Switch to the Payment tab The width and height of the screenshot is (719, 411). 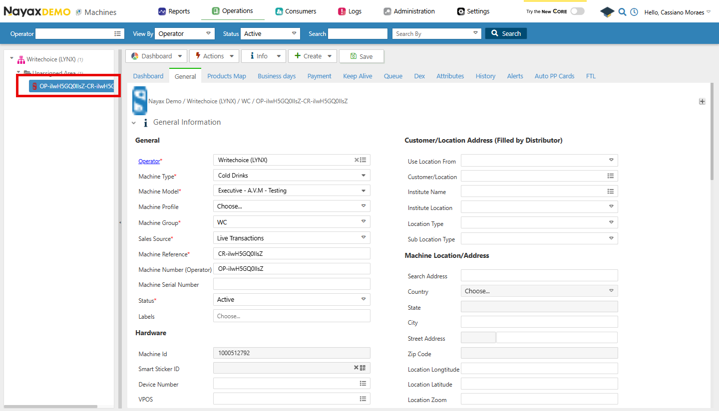320,76
